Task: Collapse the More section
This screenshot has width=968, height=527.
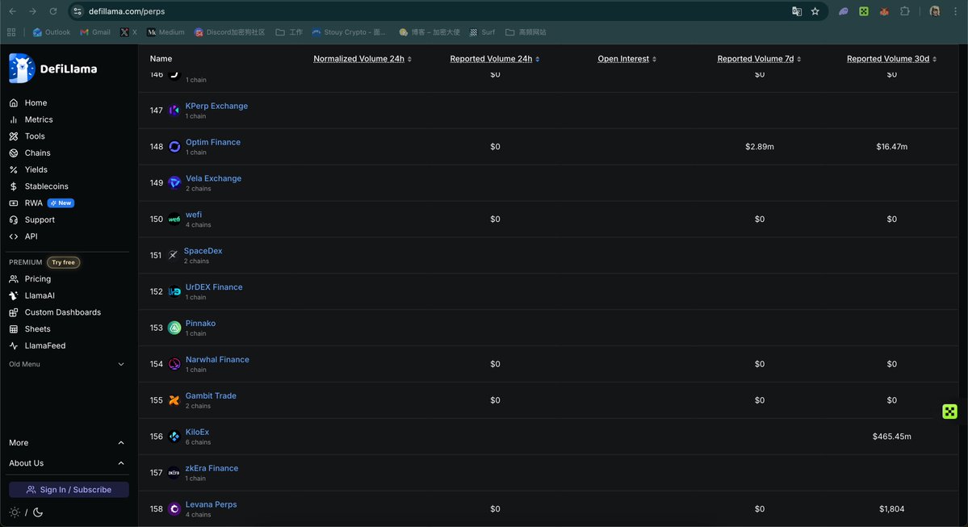Action: tap(121, 443)
